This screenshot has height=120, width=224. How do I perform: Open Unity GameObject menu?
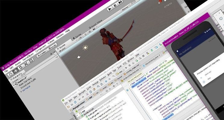pyautogui.click(x=28, y=57)
